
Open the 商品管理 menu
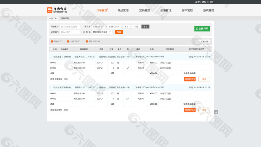(123, 10)
